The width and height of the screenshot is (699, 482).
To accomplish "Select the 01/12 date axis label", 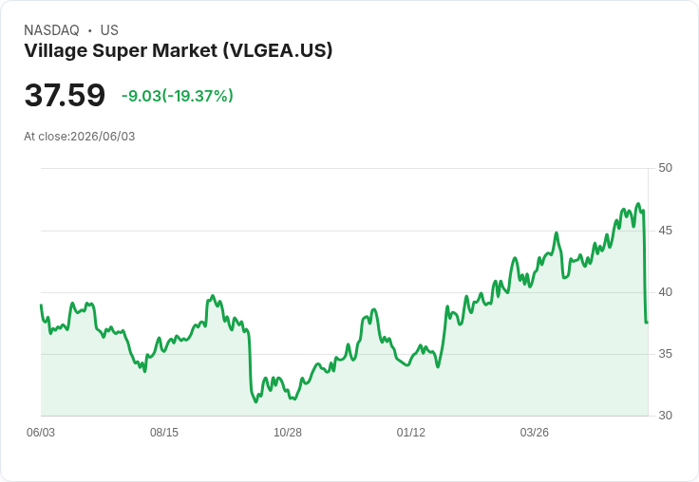I will click(411, 432).
